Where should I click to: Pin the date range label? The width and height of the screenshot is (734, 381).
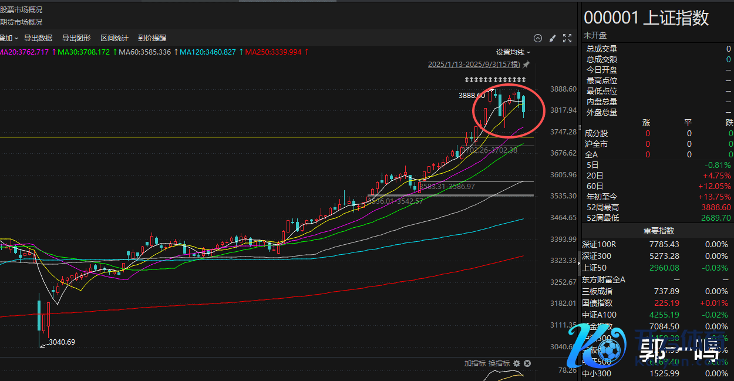pos(527,65)
